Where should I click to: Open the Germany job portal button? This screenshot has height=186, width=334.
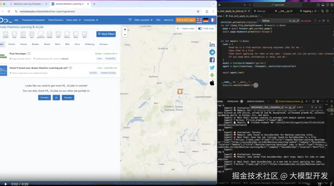(45, 97)
